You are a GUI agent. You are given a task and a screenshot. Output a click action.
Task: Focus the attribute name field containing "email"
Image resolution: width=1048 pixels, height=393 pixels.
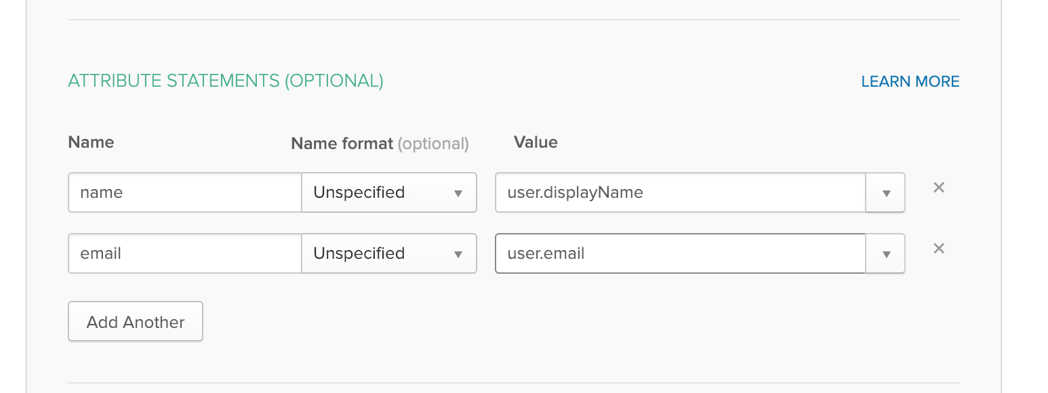coord(184,253)
